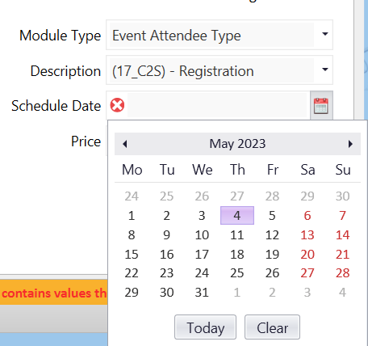Go to next month arrow
Viewport: 368px width, 346px height.
click(x=350, y=144)
